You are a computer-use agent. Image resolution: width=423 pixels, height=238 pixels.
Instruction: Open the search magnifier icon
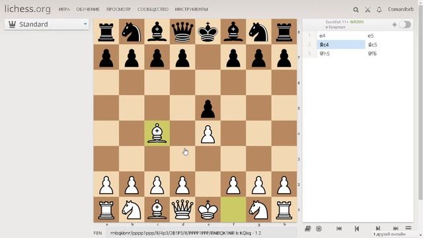[356, 10]
